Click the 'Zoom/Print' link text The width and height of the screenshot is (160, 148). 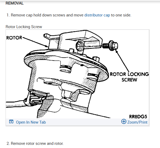[137, 122]
